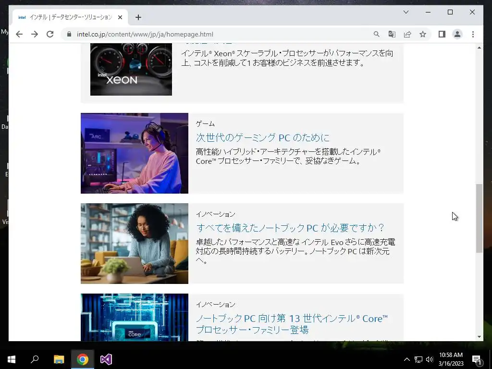Click the ゲーム category label
This screenshot has height=369, width=492.
pos(205,123)
